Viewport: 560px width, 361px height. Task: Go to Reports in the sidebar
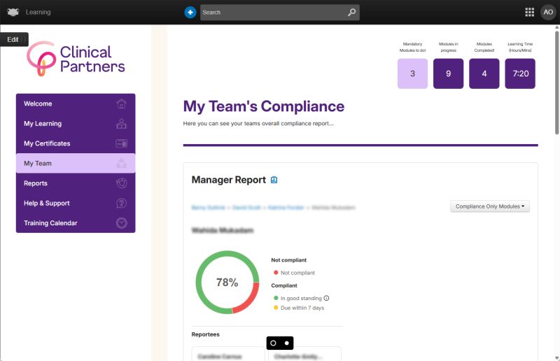coord(36,183)
